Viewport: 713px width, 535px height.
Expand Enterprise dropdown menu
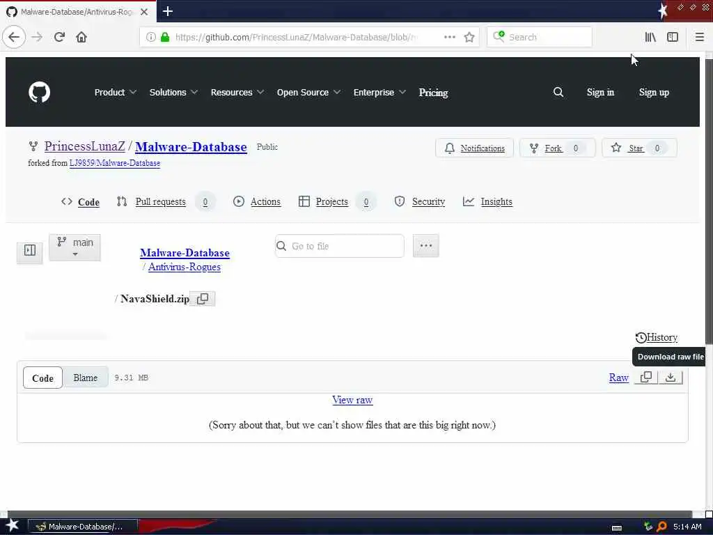click(379, 93)
